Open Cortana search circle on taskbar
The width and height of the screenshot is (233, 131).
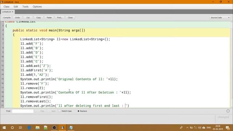coord(12,128)
